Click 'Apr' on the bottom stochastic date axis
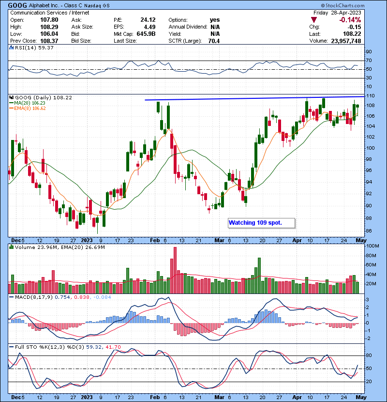The height and width of the screenshot is (402, 387). click(x=297, y=397)
